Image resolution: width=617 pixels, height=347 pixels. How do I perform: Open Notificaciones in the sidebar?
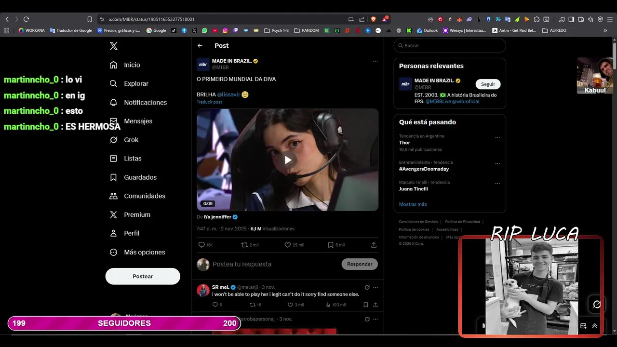(x=138, y=103)
